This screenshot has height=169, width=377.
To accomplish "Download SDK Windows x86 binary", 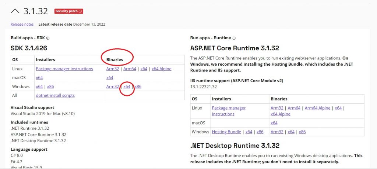I will pos(138,87).
